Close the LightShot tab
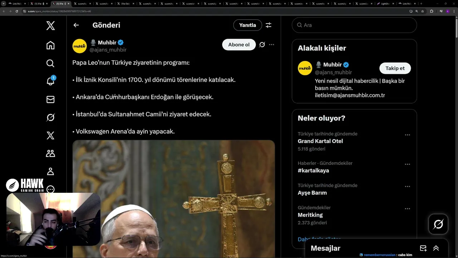Image resolution: width=458 pixels, height=258 pixels. pyautogui.click(x=394, y=4)
